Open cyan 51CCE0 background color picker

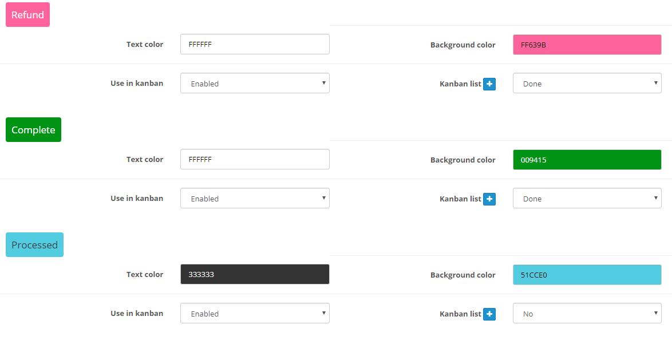(x=587, y=275)
